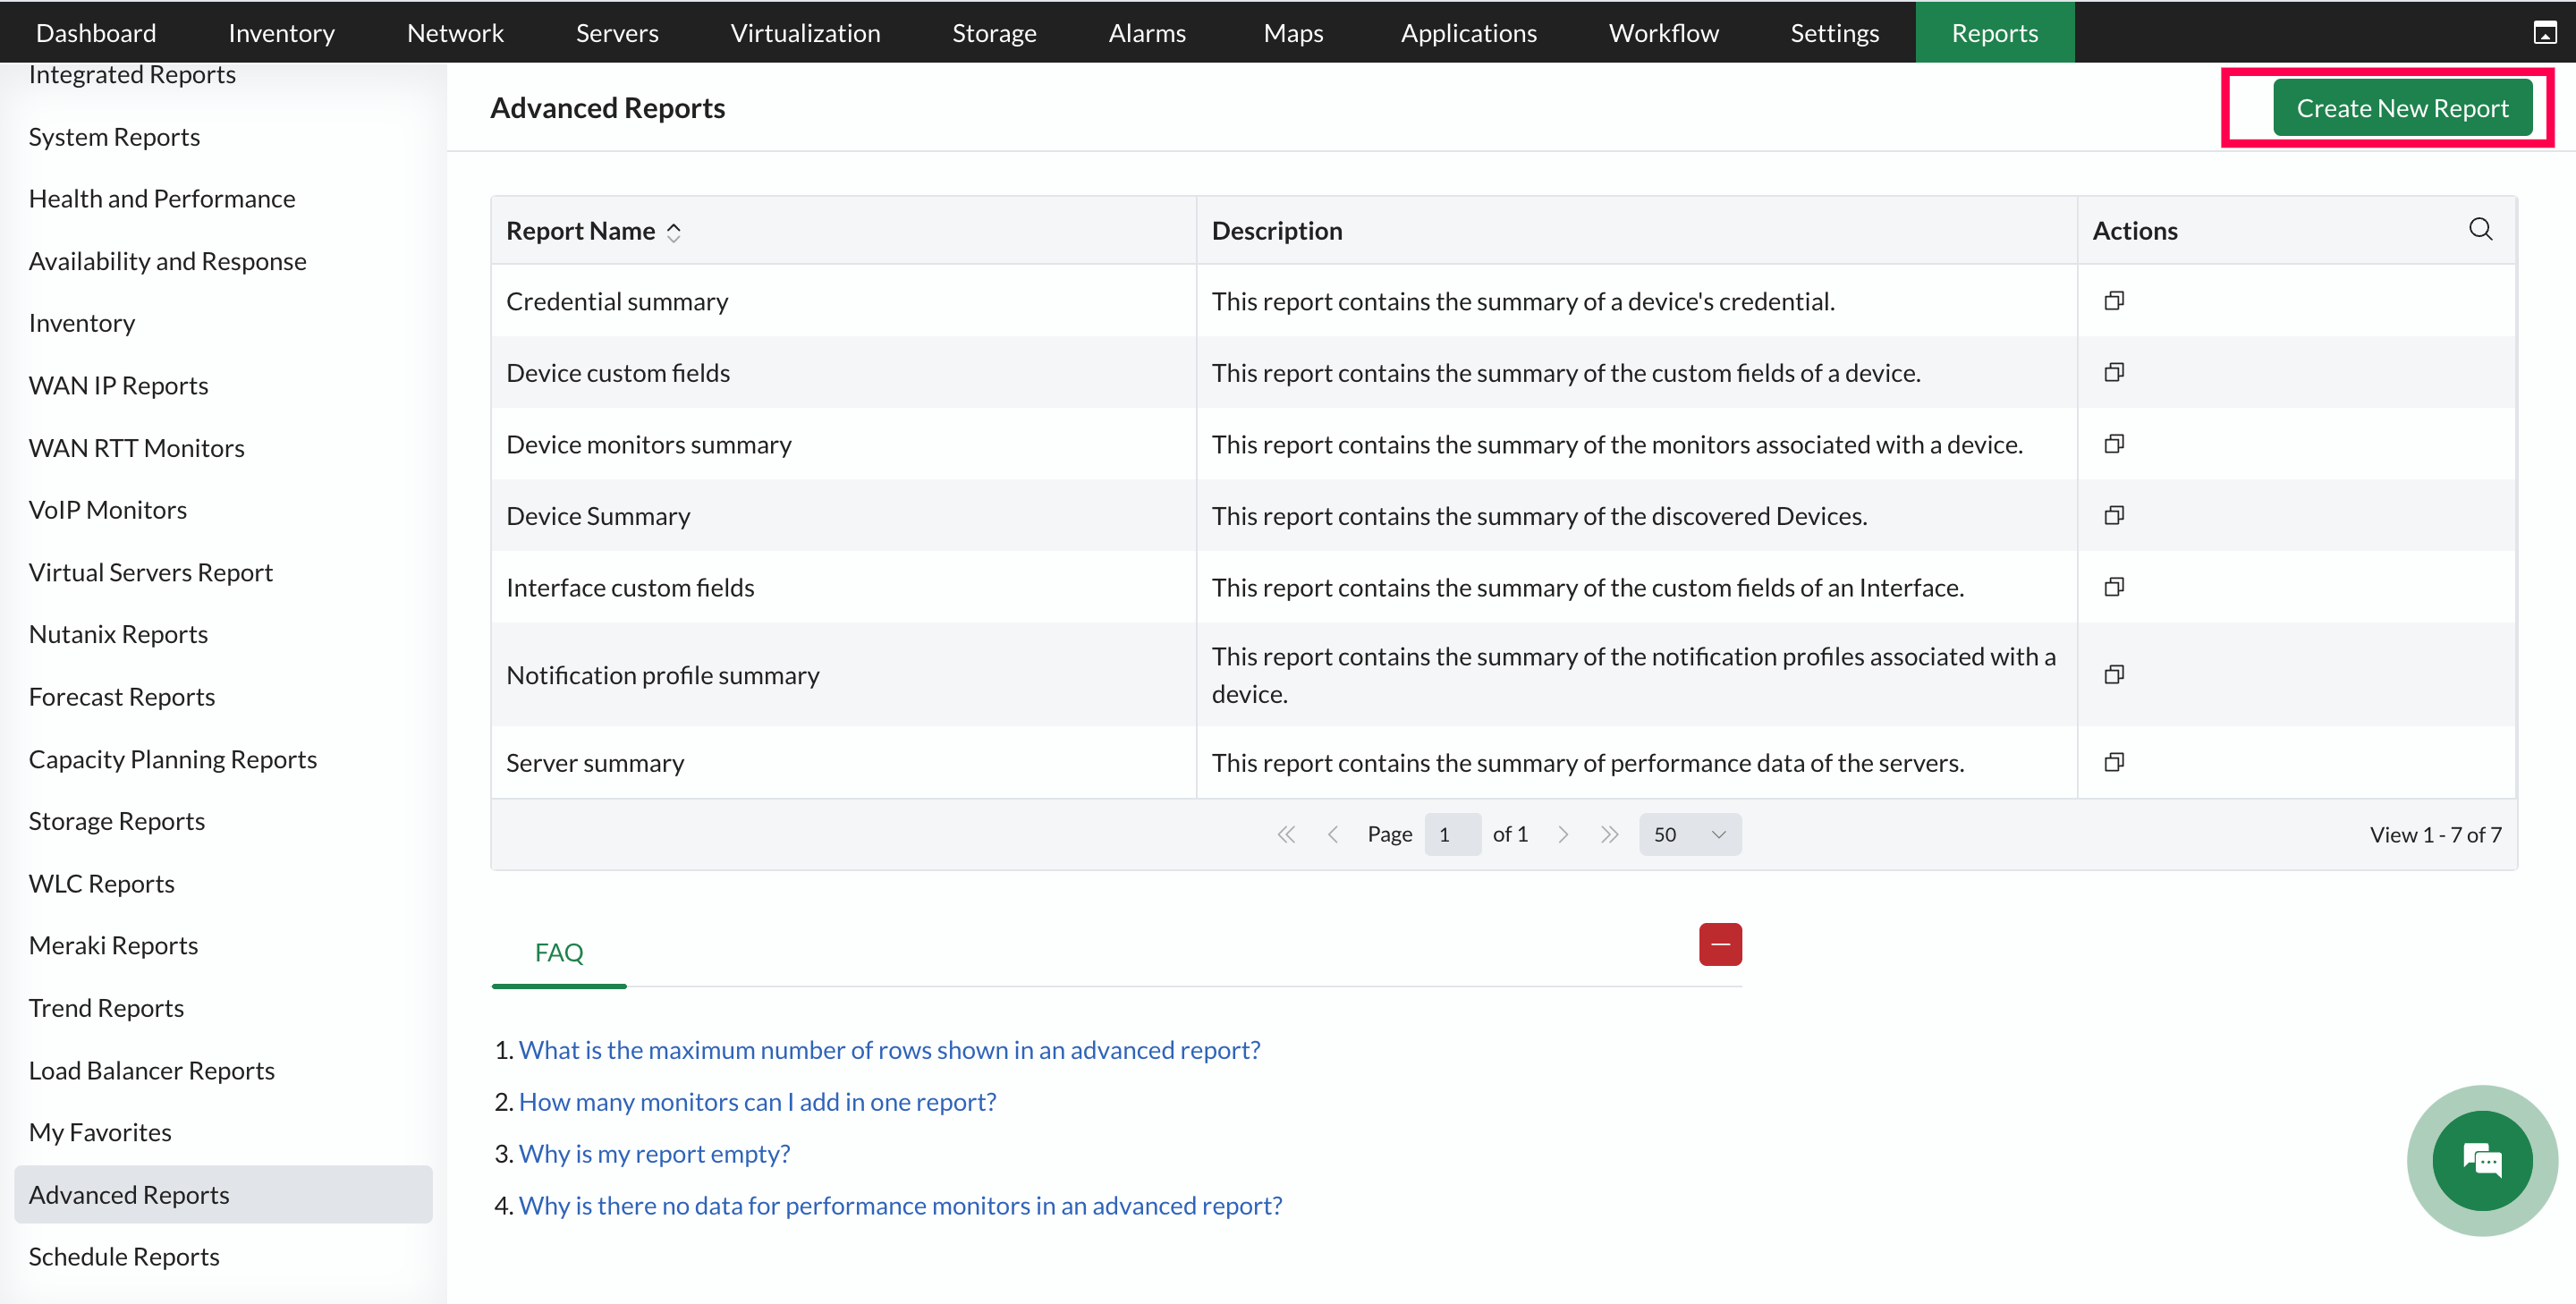Open the Settings tab
Screen dimensions: 2576x1304
point(1834,33)
